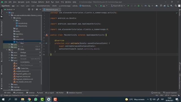Open the Project tool window tab
The width and height of the screenshot is (181, 102).
point(1,13)
